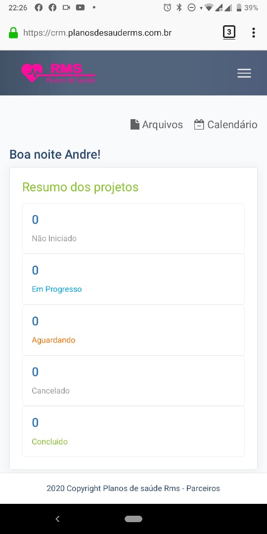Tap the green padlock security icon
Screen dimensions: 267x534
[x=13, y=33]
